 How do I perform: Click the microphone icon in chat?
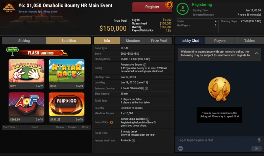(259, 140)
